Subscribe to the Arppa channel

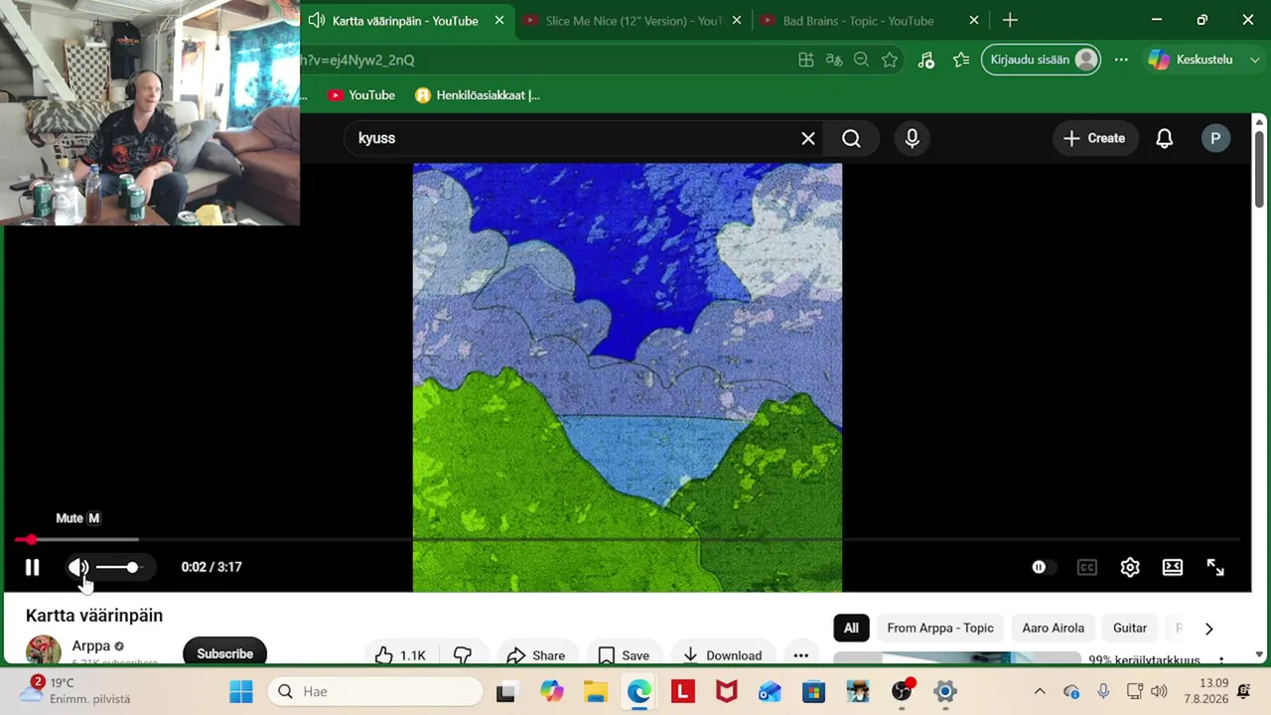(x=224, y=652)
